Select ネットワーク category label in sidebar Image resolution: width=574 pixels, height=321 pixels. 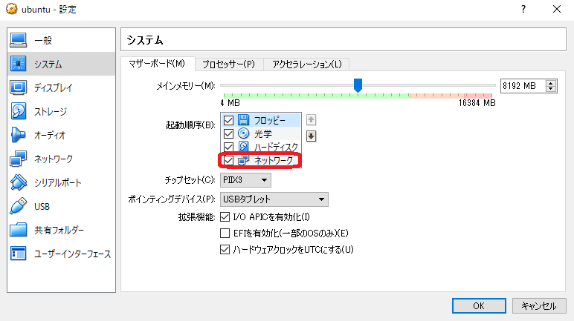coord(54,159)
